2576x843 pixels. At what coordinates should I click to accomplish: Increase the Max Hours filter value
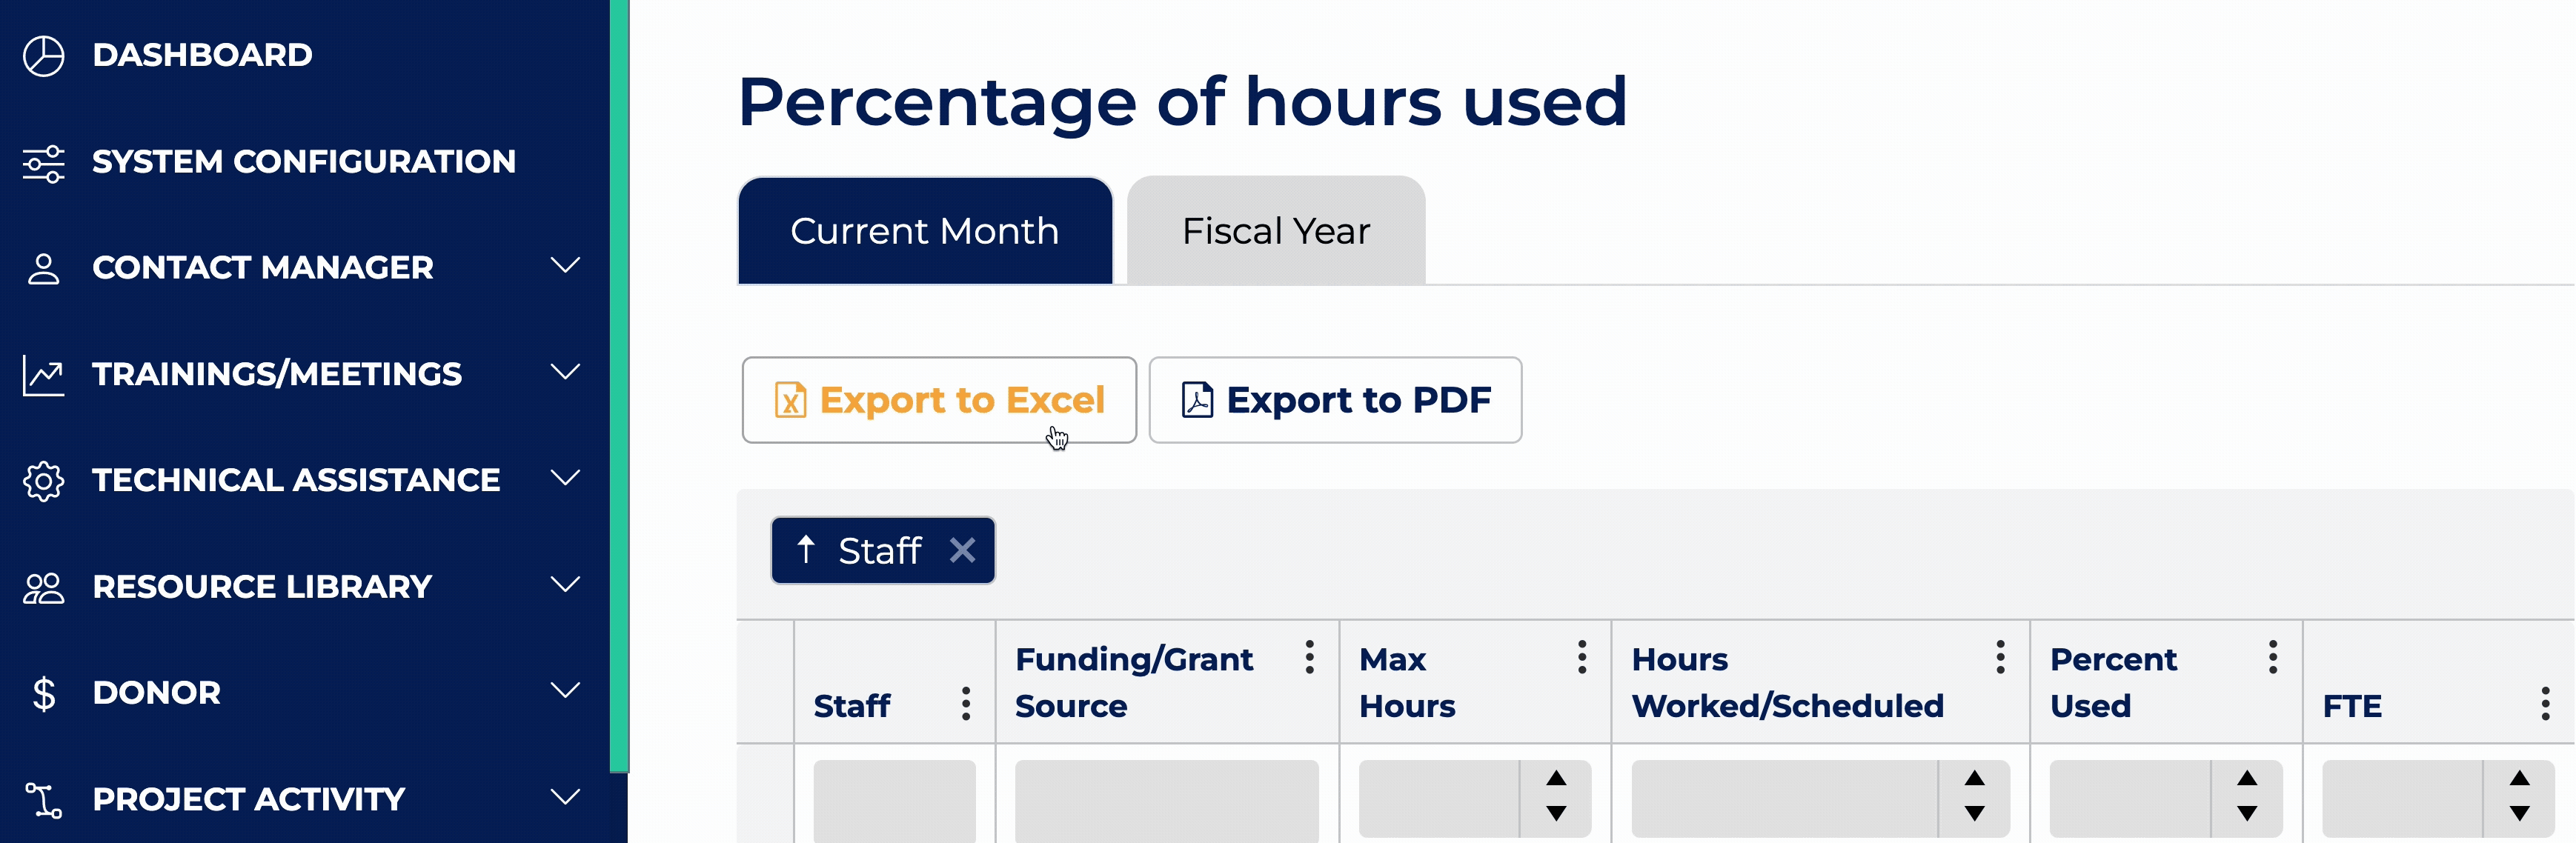[1556, 779]
